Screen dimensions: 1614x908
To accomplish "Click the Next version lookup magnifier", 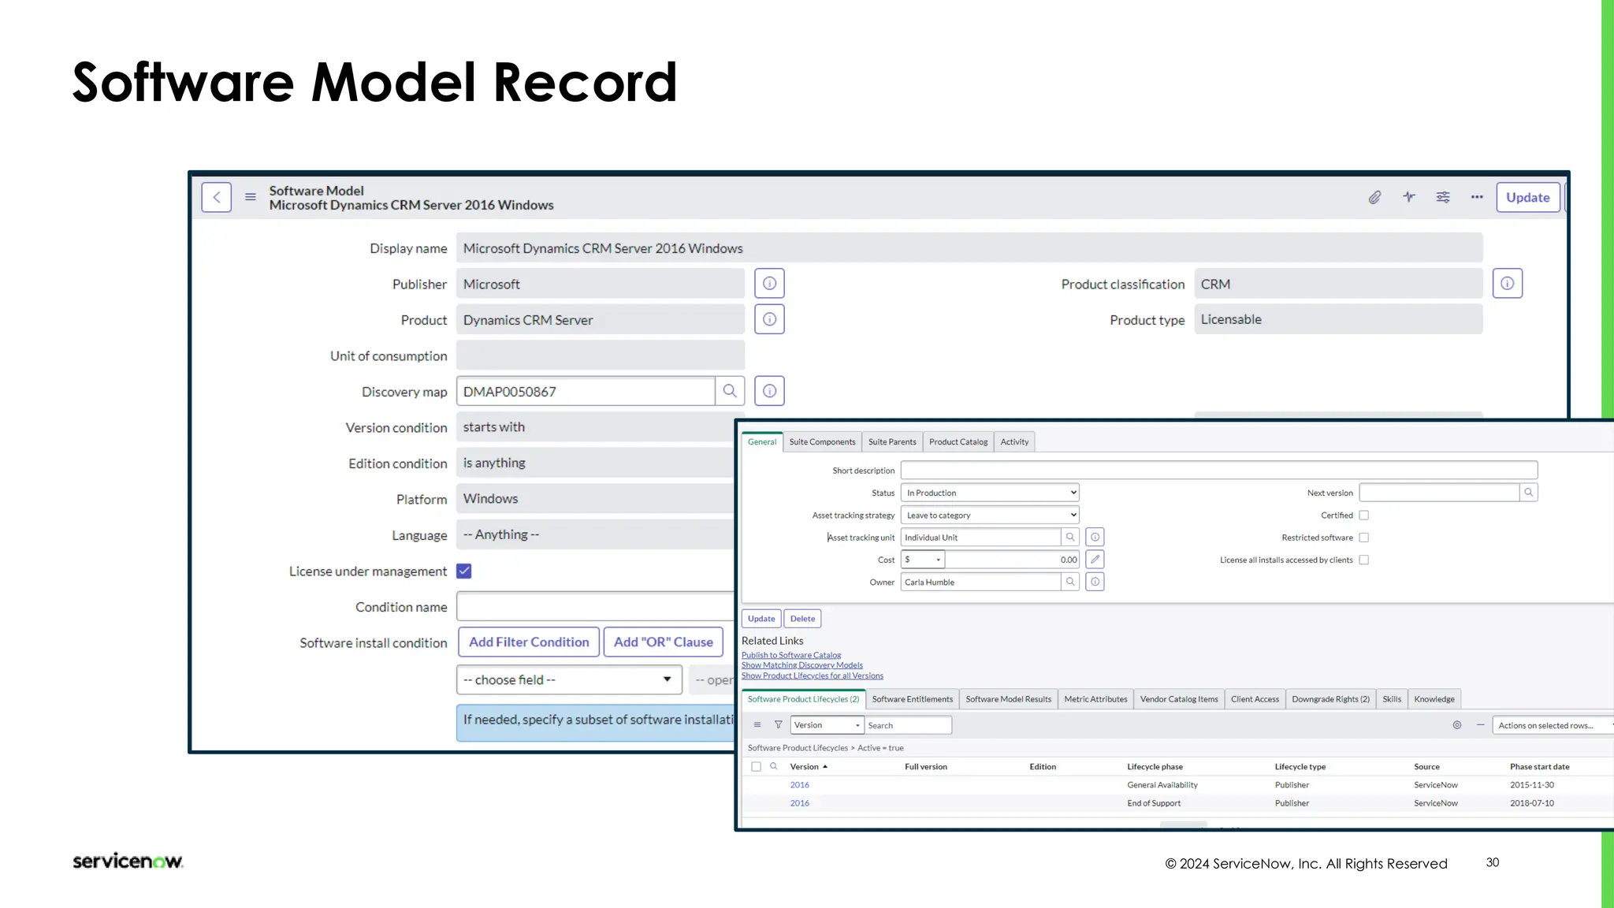I will (x=1528, y=493).
